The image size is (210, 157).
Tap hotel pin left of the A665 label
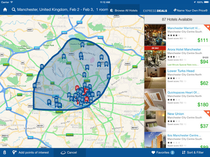(x=64, y=56)
